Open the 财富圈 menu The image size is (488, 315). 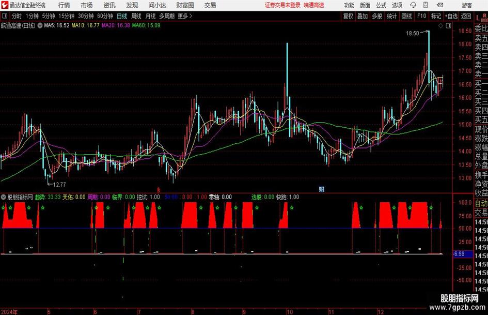[x=185, y=5]
